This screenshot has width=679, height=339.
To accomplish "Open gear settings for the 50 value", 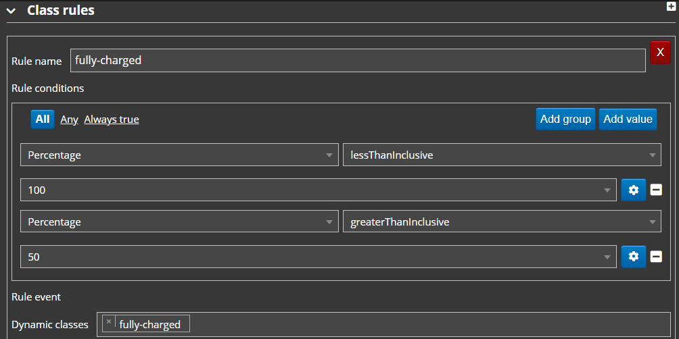I will click(634, 257).
